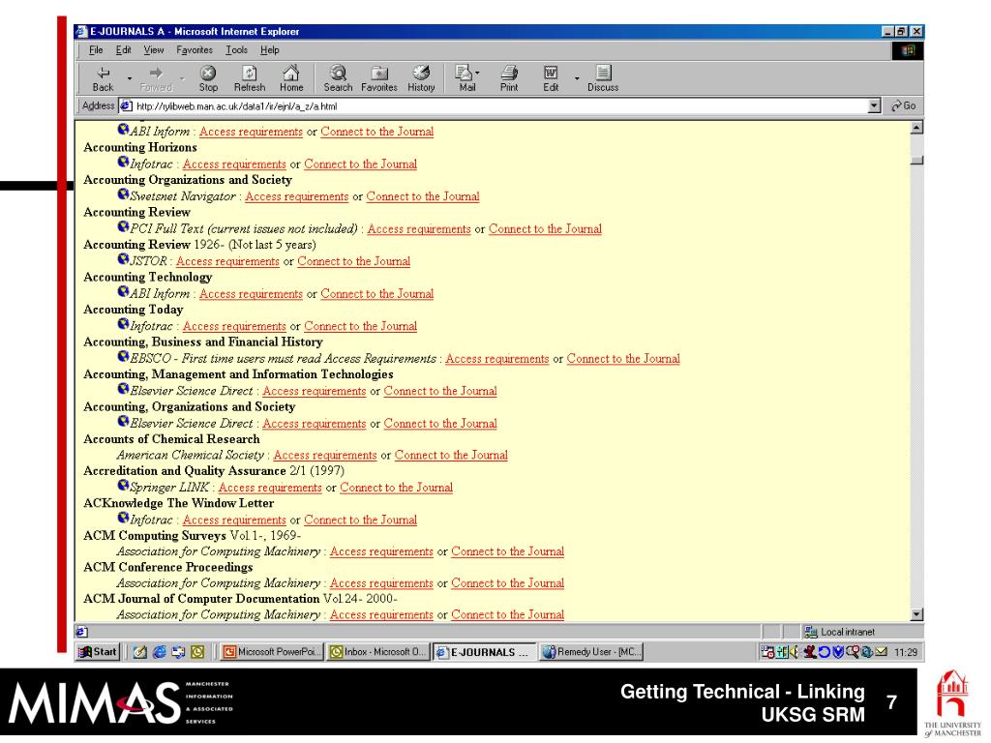Image resolution: width=991 pixels, height=743 pixels.
Task: Click the Stop toolbar icon
Action: [x=208, y=78]
